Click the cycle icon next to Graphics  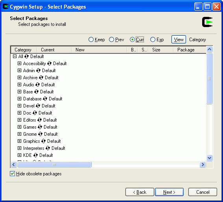pyautogui.click(x=43, y=141)
